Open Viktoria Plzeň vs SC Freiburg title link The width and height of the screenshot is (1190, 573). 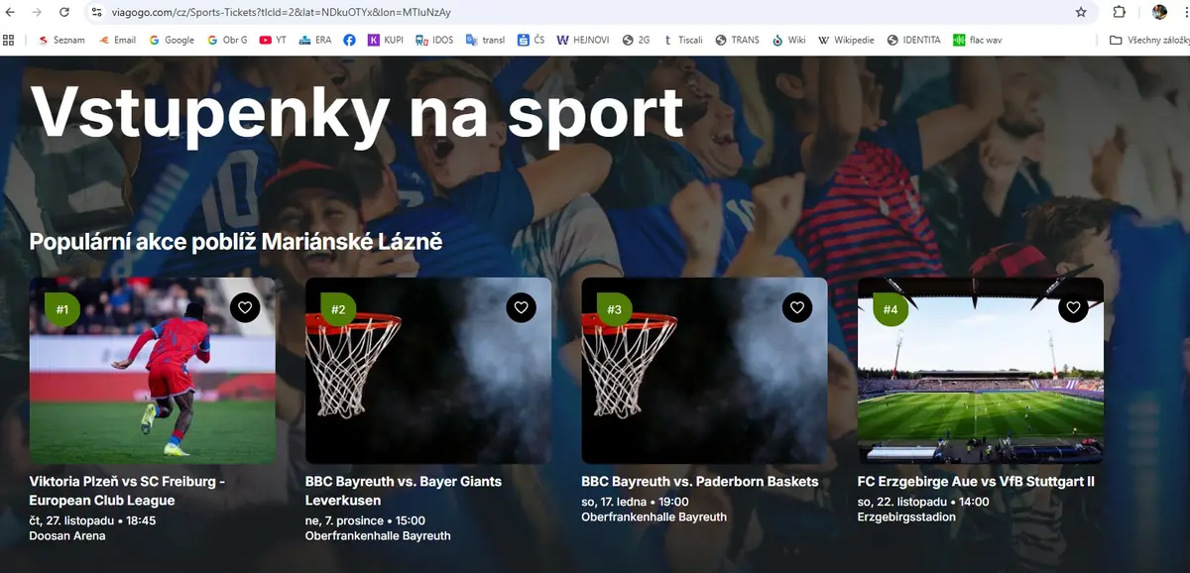coord(128,491)
